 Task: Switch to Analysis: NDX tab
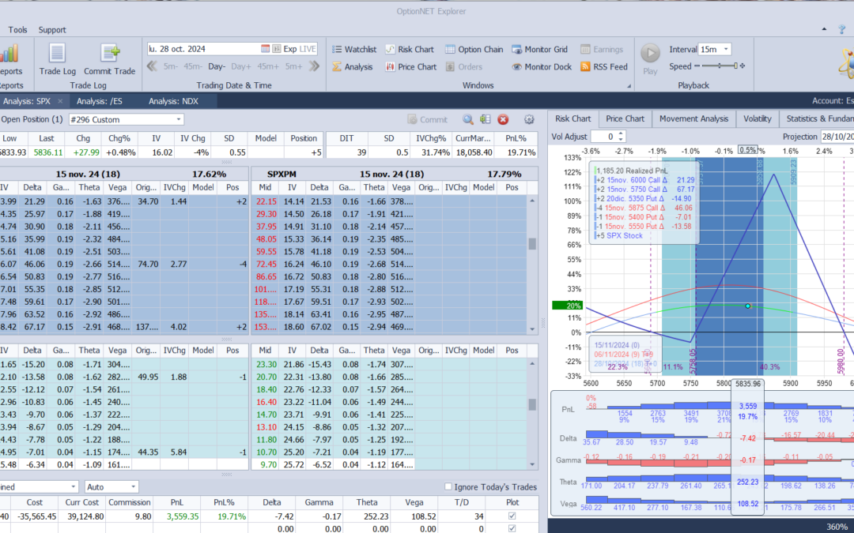coord(173,101)
